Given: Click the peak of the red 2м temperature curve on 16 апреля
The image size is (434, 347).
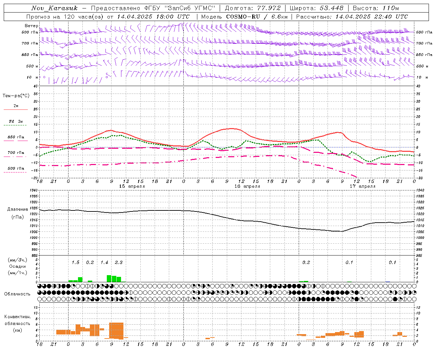Looking at the screenshot, I should (x=232, y=128).
